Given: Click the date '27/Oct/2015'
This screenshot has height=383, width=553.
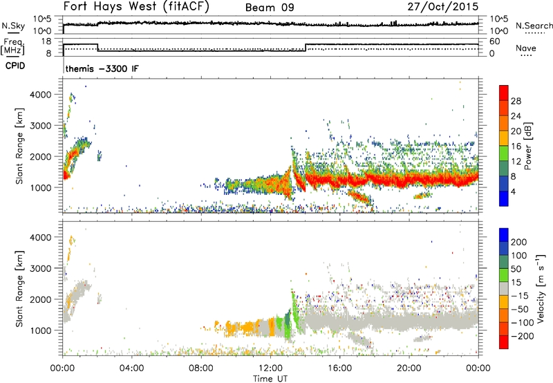Looking at the screenshot, I should (443, 6).
